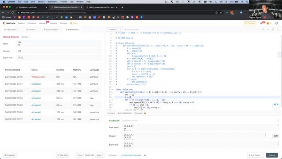Open the Chrome History menu
This screenshot has height=159, width=282.
coord(41,2)
